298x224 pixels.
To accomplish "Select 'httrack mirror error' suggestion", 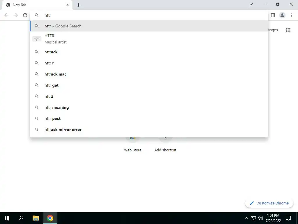I will pyautogui.click(x=149, y=129).
